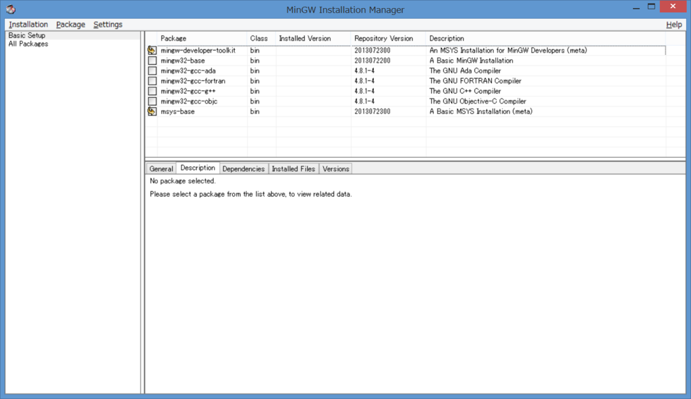Image resolution: width=691 pixels, height=399 pixels.
Task: Select the mingw32-gcc-g++ package name
Action: [188, 91]
